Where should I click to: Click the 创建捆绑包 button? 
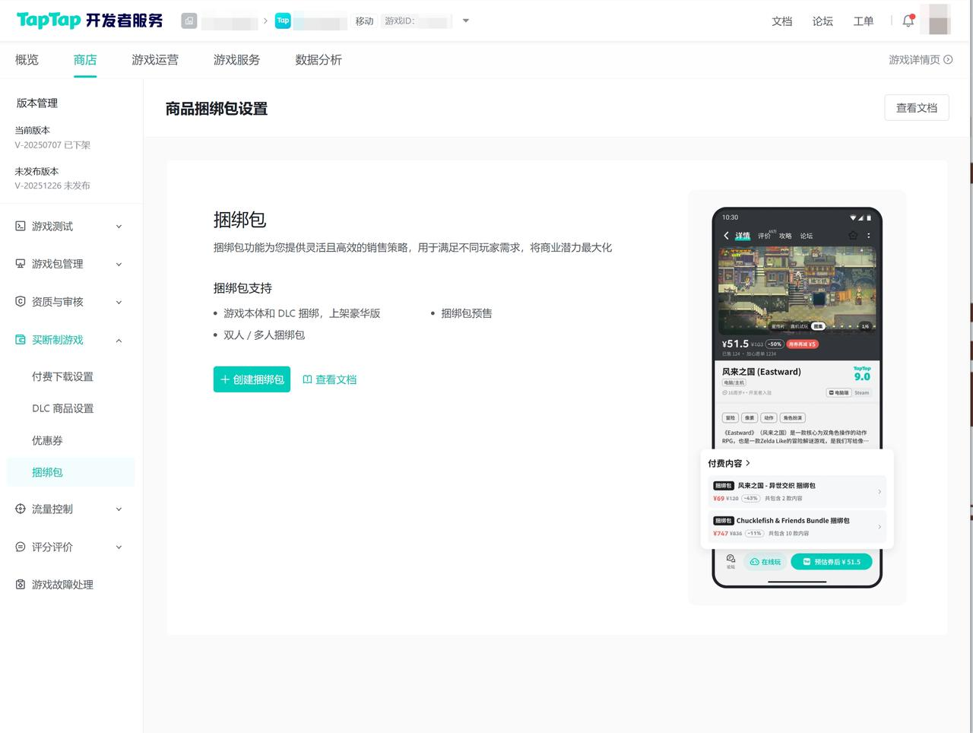pyautogui.click(x=252, y=379)
